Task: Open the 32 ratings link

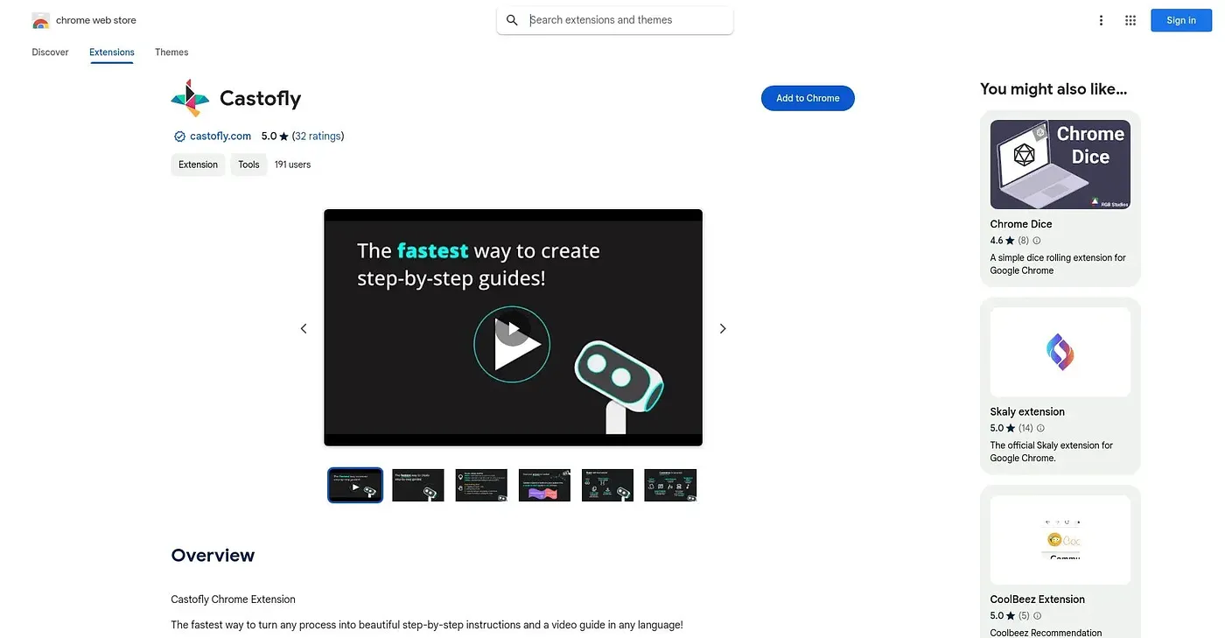Action: [x=318, y=137]
